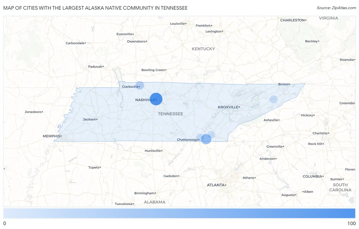The image size is (359, 229).
Task: Click the Frankfort city label
Action: click(x=203, y=26)
